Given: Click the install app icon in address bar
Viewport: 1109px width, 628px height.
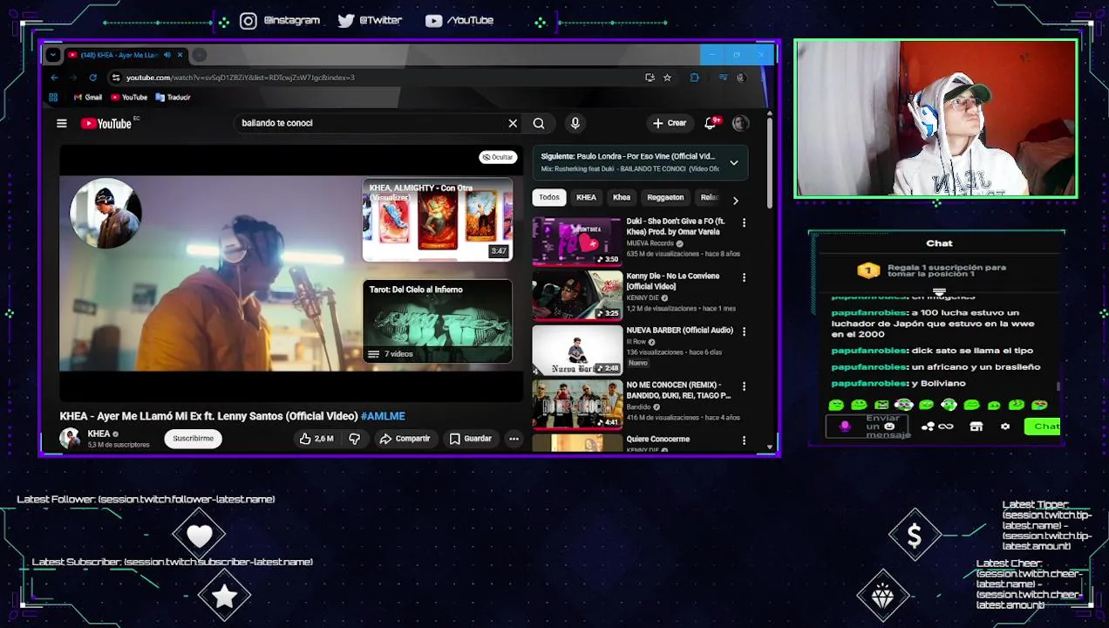Looking at the screenshot, I should coord(650,78).
